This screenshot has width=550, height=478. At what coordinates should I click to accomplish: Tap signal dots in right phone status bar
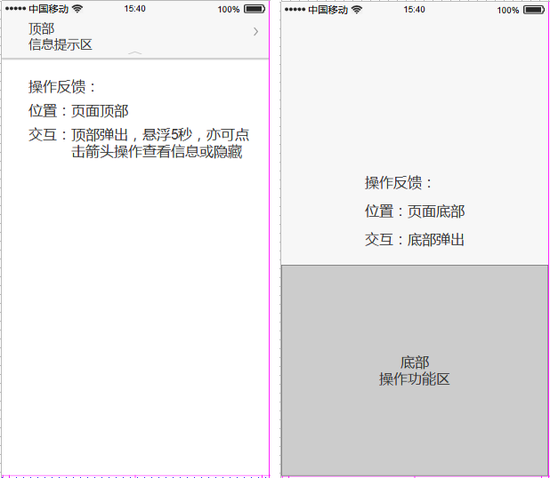click(x=295, y=10)
